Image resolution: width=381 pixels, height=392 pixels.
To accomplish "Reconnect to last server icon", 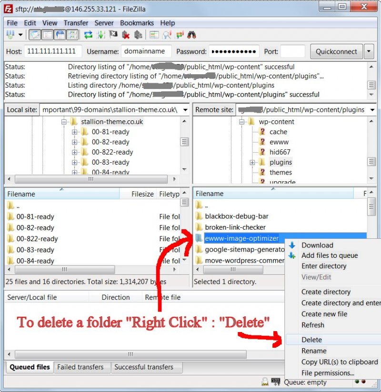I will (x=138, y=35).
